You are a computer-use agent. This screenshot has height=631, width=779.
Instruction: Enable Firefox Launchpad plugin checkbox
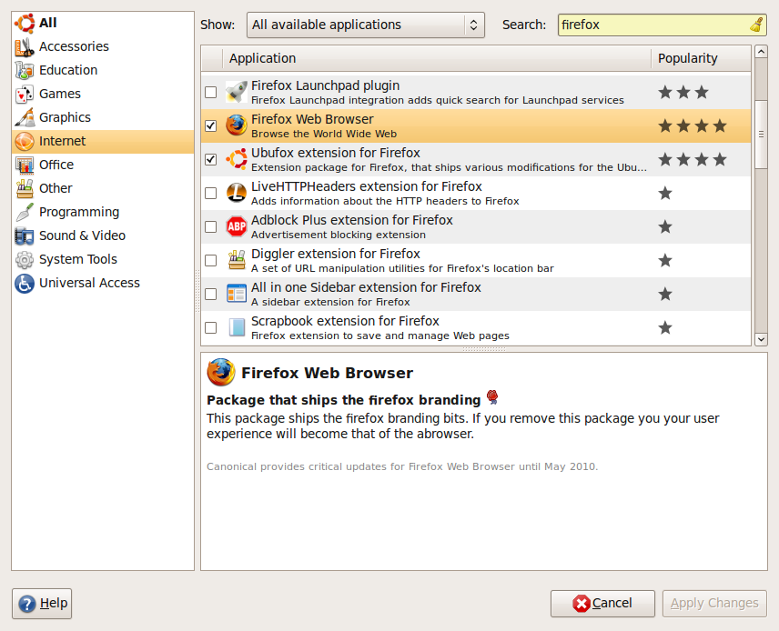pos(210,92)
